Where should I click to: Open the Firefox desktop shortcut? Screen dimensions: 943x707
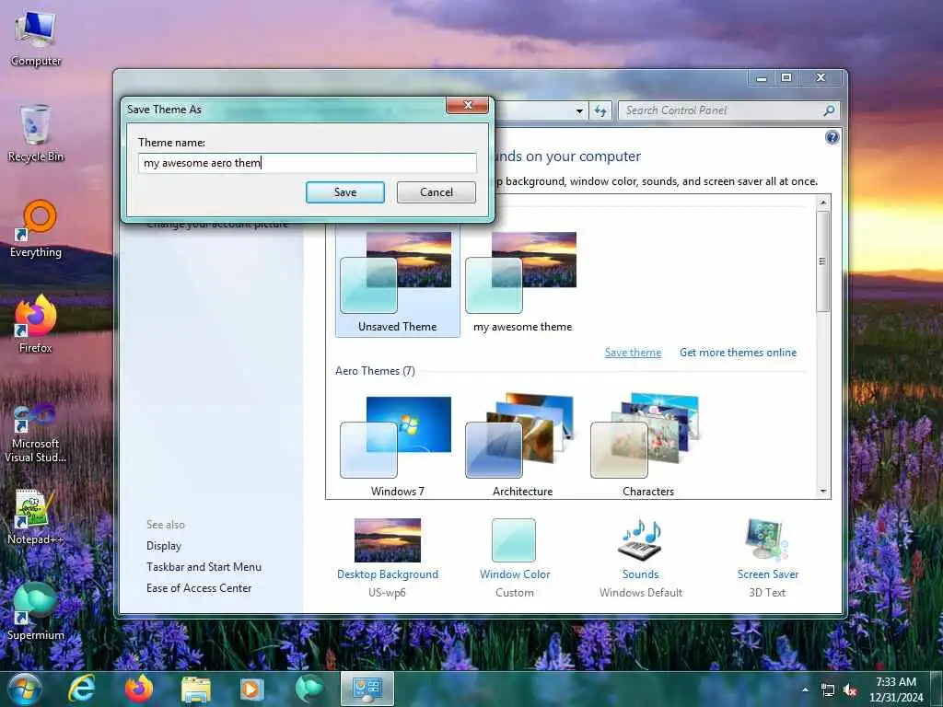pos(36,324)
